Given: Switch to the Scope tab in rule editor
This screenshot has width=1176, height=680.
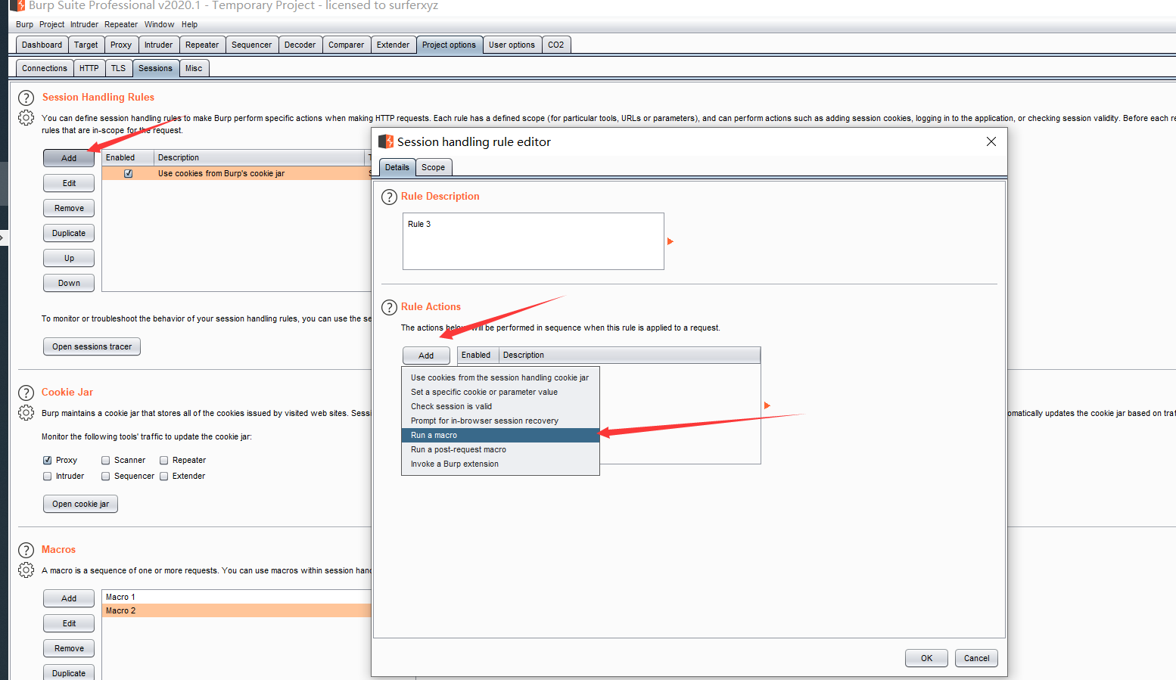Looking at the screenshot, I should click(434, 167).
